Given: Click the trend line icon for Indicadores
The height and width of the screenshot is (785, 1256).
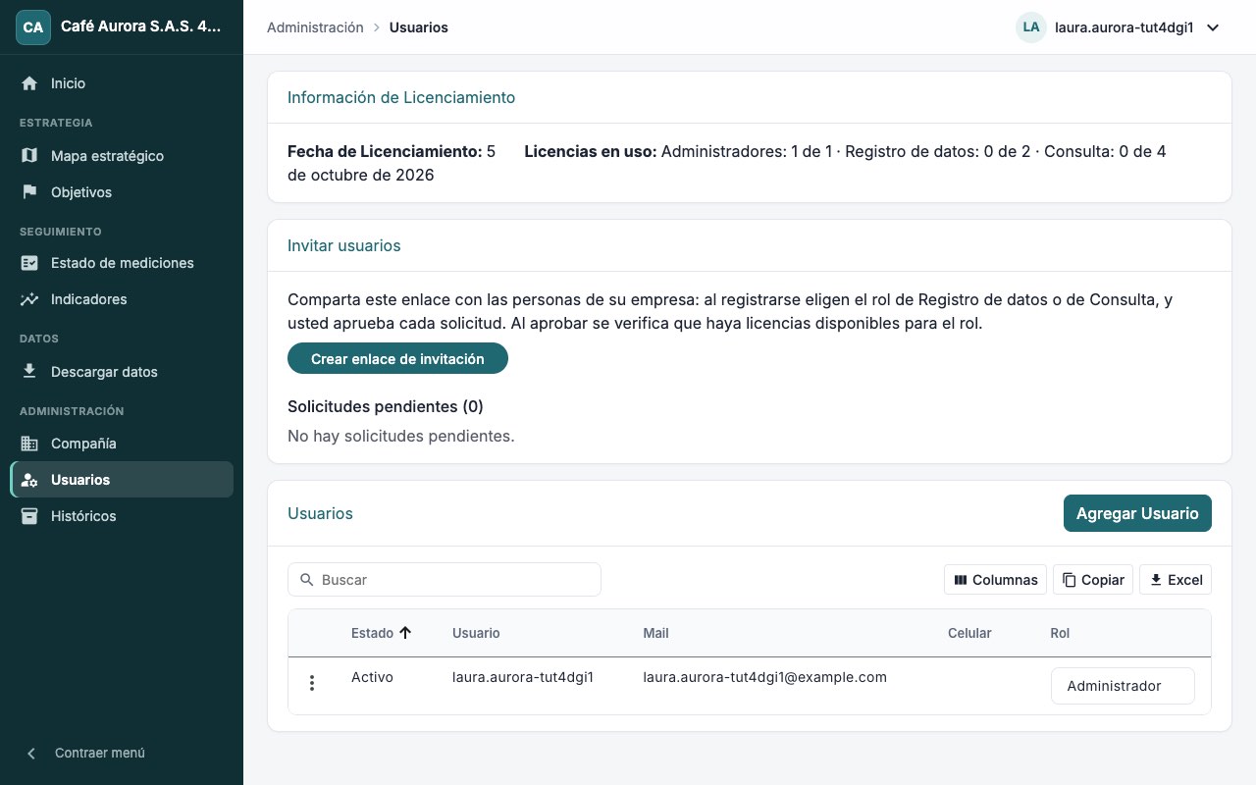Looking at the screenshot, I should (29, 299).
